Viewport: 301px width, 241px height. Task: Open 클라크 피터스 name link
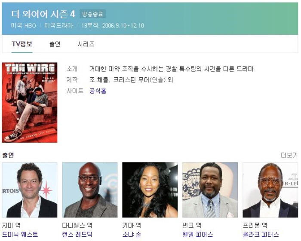click(x=261, y=234)
